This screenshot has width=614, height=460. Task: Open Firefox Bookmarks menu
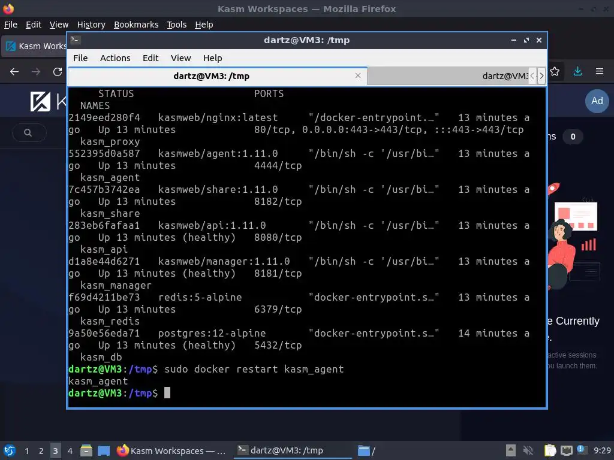point(136,25)
